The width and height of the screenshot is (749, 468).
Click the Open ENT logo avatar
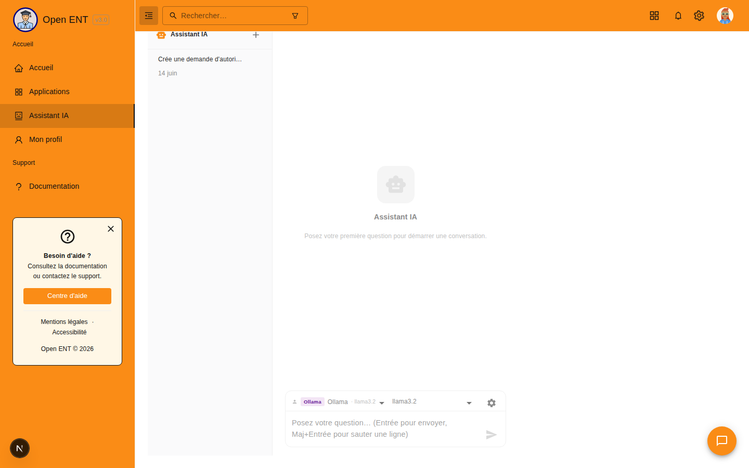coord(25,20)
